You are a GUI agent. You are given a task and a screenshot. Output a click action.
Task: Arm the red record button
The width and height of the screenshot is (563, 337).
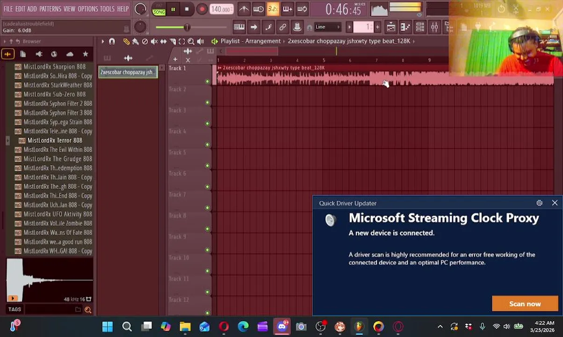pos(202,9)
